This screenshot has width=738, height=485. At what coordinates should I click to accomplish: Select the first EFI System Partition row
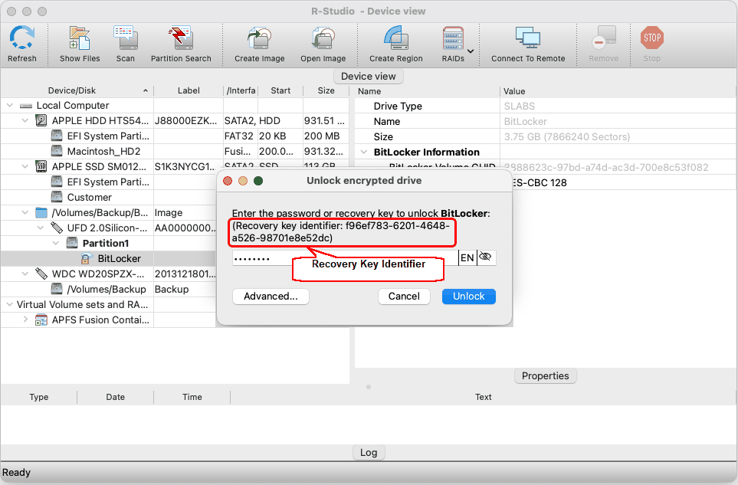(175, 136)
